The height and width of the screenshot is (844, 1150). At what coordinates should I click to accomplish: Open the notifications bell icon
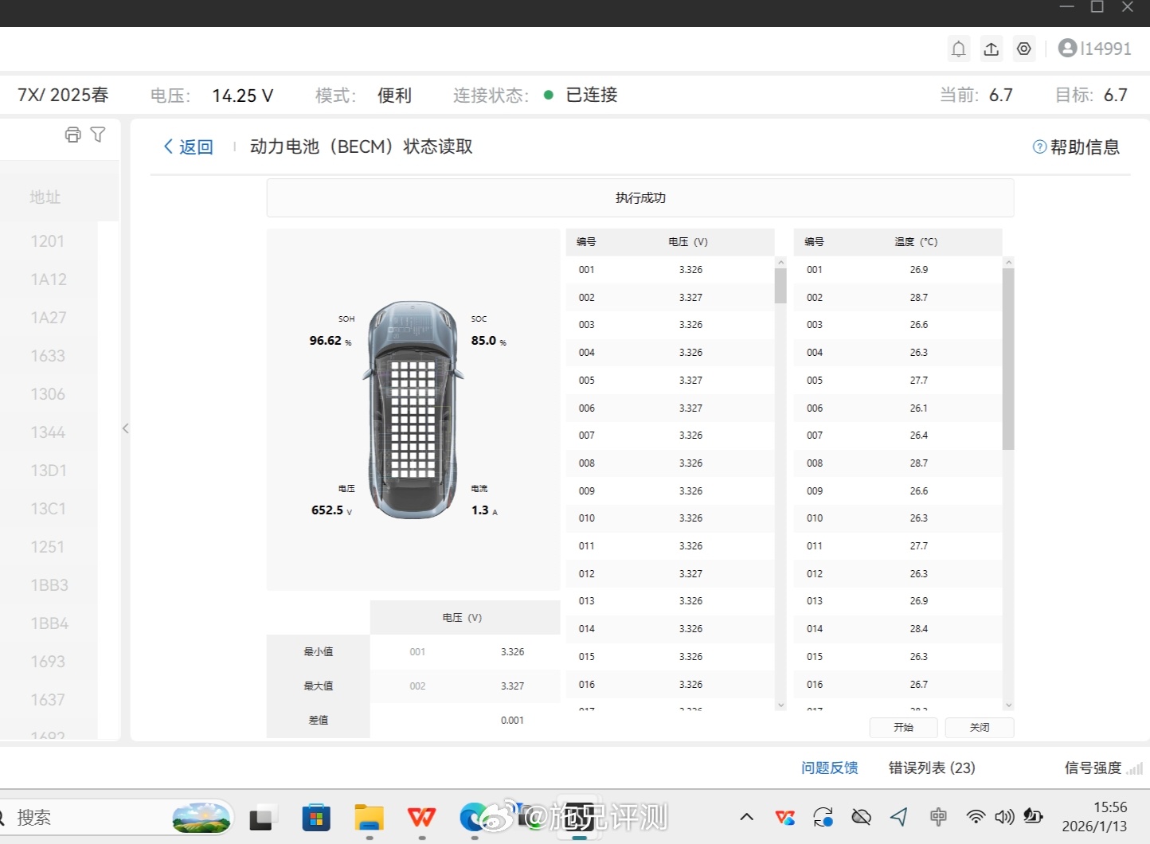tap(958, 49)
